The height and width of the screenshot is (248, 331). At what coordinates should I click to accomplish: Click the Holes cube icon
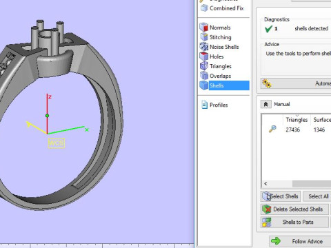(x=204, y=56)
